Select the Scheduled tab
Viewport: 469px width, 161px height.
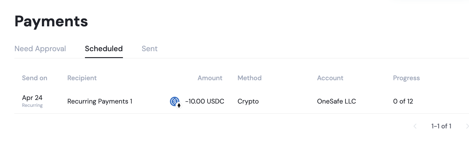click(x=104, y=49)
